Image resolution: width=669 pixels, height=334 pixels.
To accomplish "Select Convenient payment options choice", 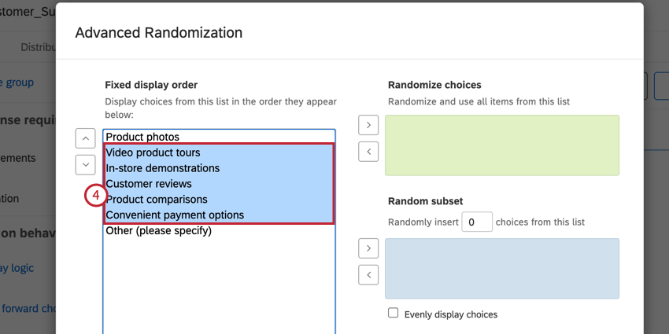I will tap(175, 215).
